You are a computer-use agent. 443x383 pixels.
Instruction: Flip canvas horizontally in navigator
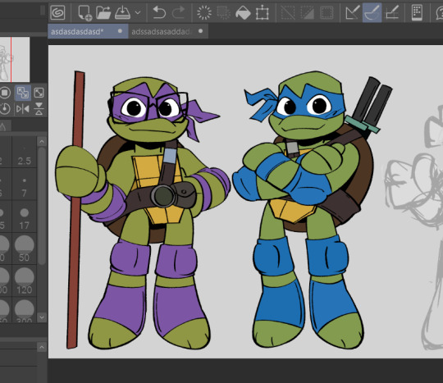tap(23, 109)
